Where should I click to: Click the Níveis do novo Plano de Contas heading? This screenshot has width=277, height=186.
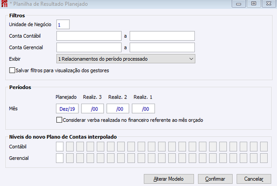[x=63, y=137]
